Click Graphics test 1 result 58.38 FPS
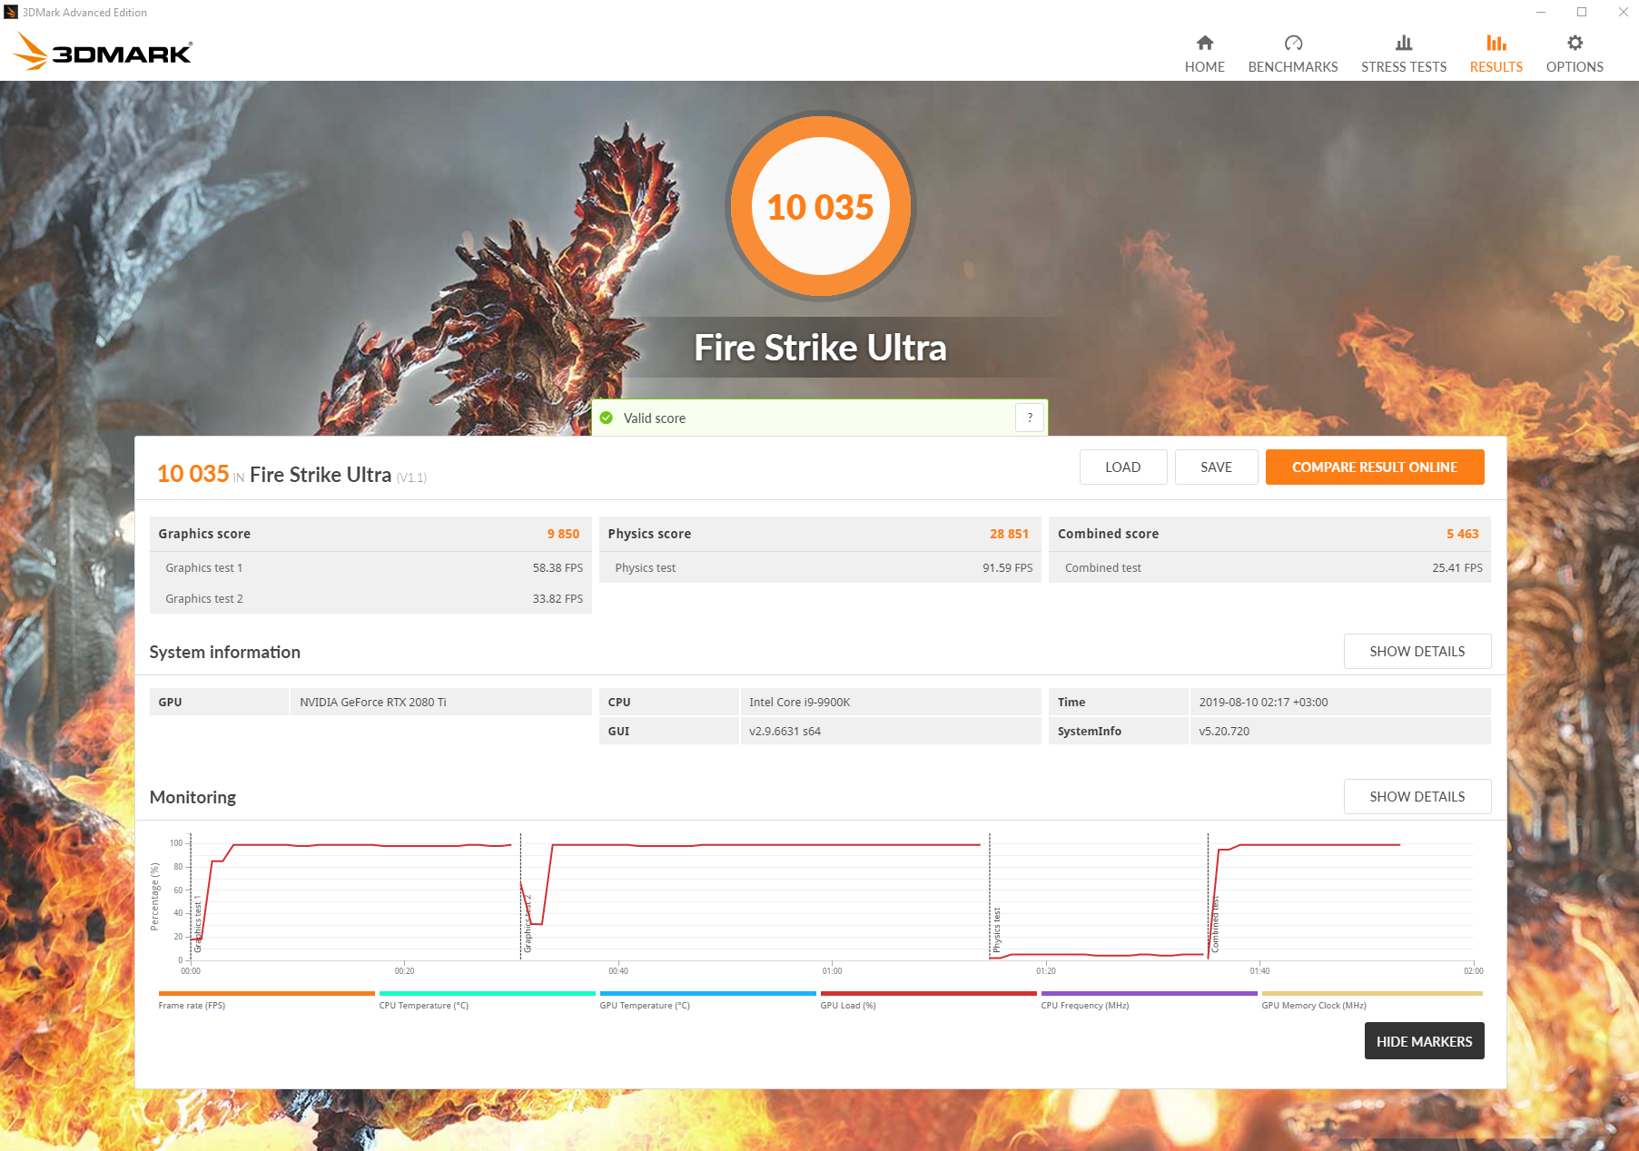1639x1151 pixels. (x=558, y=568)
